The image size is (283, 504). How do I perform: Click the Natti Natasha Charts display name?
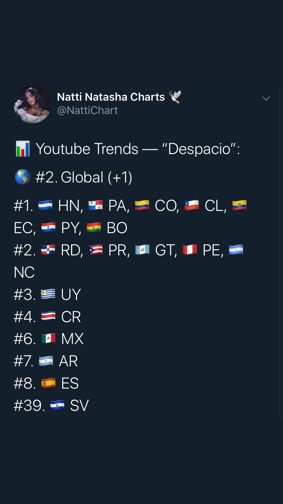tap(111, 97)
